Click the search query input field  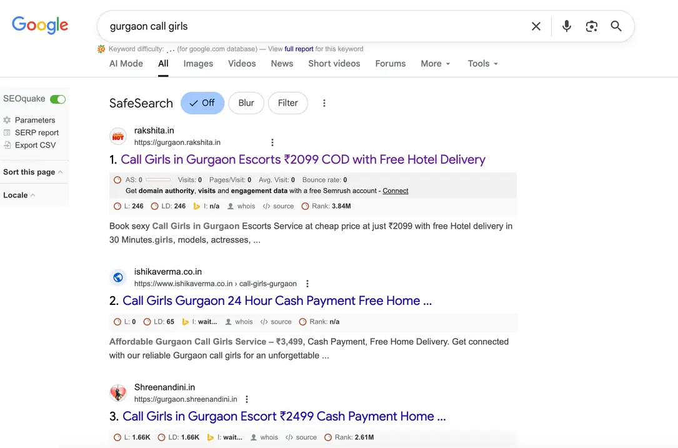pyautogui.click(x=316, y=26)
